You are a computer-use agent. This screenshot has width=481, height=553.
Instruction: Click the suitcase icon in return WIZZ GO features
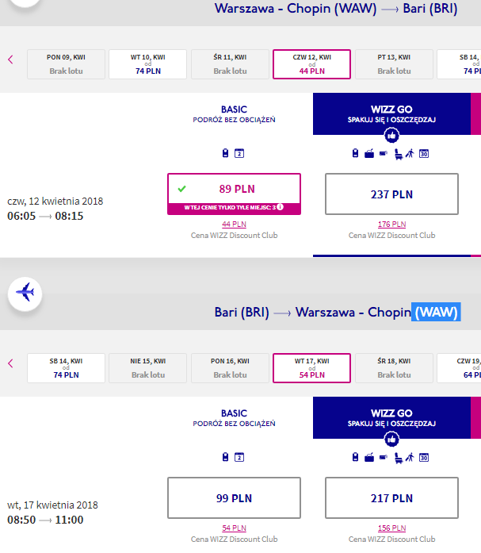(369, 458)
